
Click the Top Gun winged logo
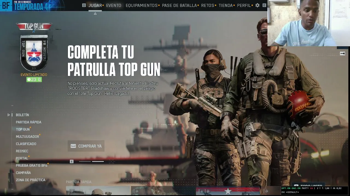tap(34, 27)
